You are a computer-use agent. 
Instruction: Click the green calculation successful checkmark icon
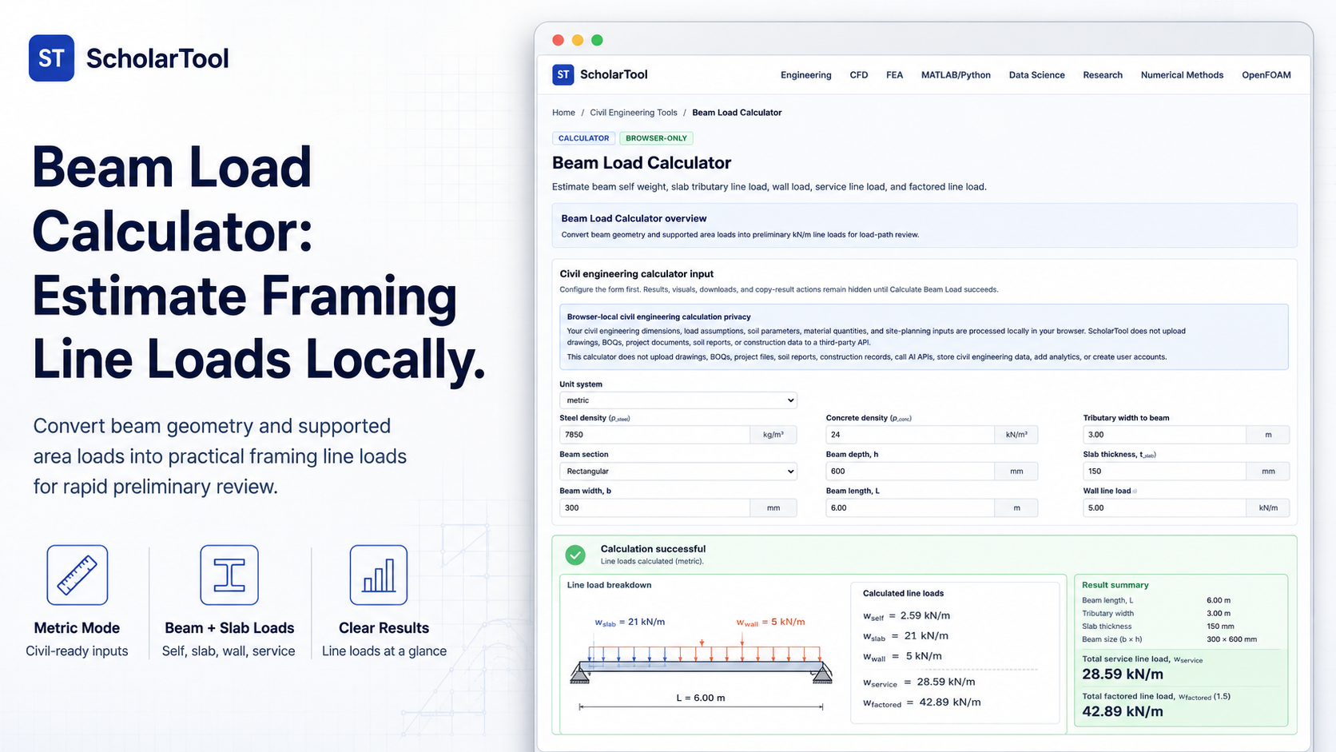click(575, 555)
